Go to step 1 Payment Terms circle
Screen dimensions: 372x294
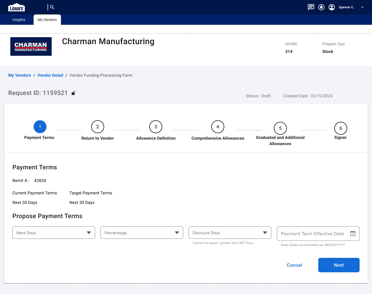tap(40, 127)
